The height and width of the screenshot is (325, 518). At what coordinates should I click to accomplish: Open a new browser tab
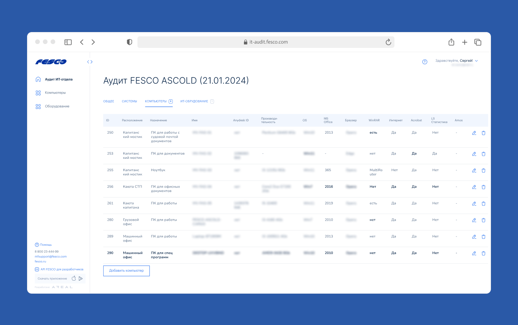pos(465,42)
